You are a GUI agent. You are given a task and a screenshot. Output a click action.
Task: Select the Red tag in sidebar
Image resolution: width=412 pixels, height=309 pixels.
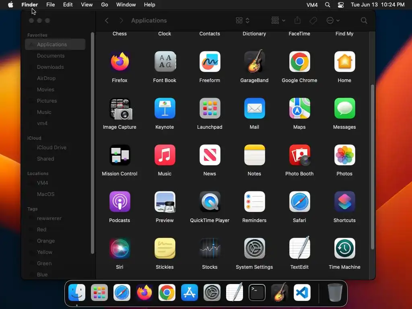pyautogui.click(x=55, y=230)
